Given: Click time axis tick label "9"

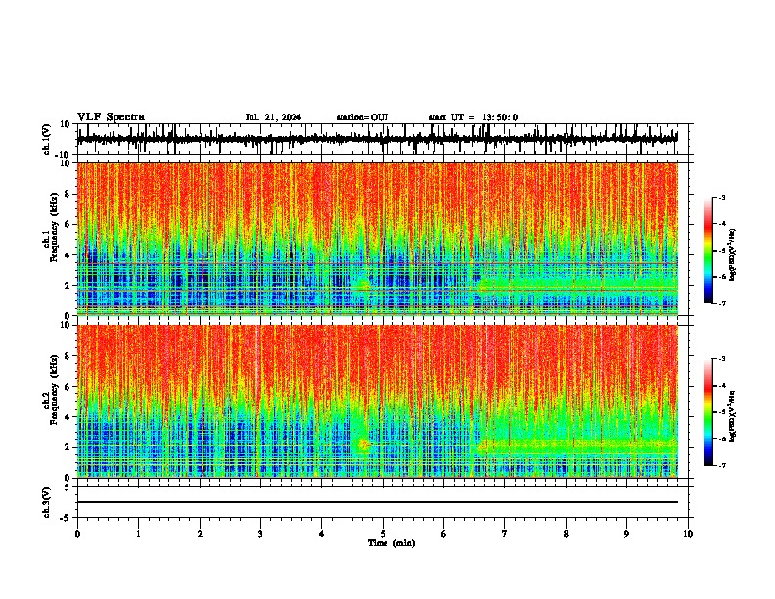Looking at the screenshot, I should click(626, 534).
